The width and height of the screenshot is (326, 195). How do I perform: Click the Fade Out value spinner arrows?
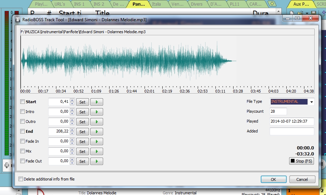pos(72,161)
